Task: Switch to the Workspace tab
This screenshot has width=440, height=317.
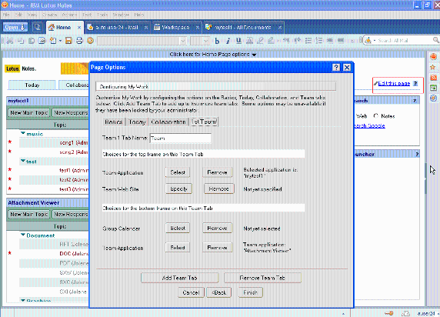Action: click(x=175, y=28)
